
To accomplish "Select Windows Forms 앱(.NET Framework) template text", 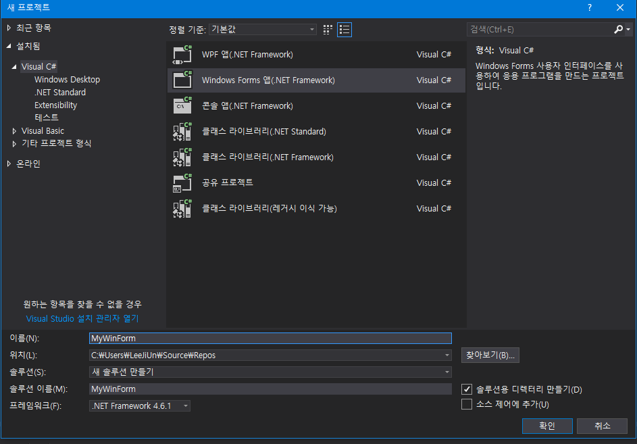I will tap(269, 80).
